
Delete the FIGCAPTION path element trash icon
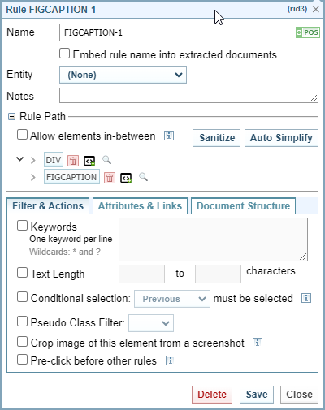(110, 178)
